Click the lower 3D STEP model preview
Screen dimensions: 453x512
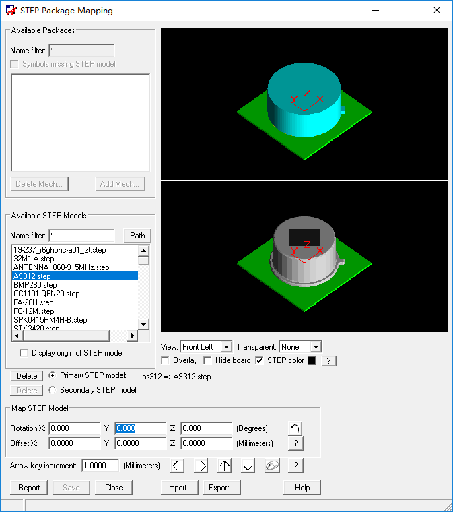coord(304,256)
